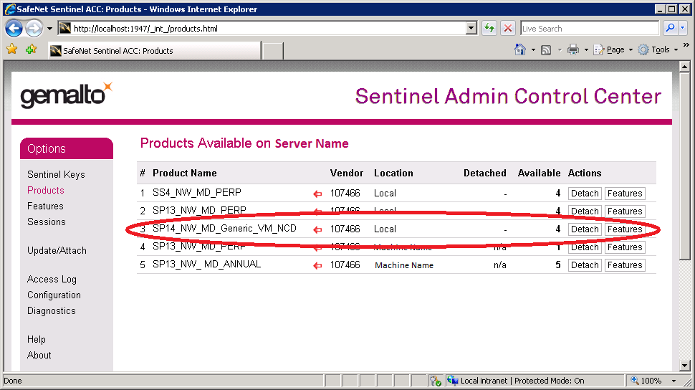Click Detach for SP14_NW_MD_Generic_VM_NCD
This screenshot has height=390, width=695.
tap(585, 229)
